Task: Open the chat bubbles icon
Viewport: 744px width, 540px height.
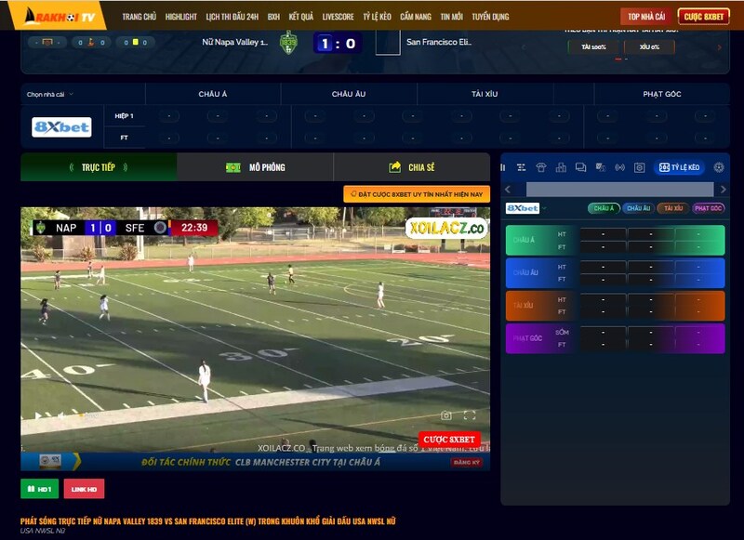Action: coord(580,167)
